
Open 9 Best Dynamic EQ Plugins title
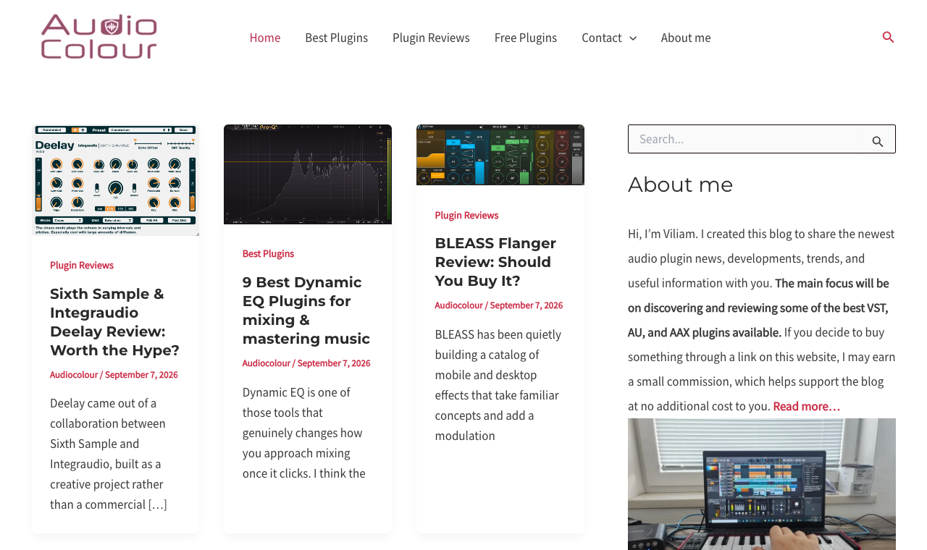307,310
